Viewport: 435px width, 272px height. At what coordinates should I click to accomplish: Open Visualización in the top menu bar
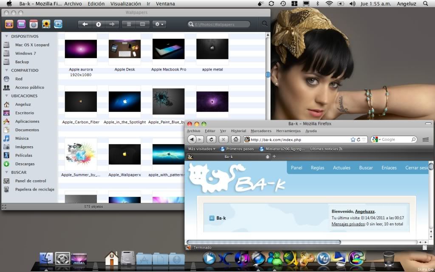(x=125, y=3)
